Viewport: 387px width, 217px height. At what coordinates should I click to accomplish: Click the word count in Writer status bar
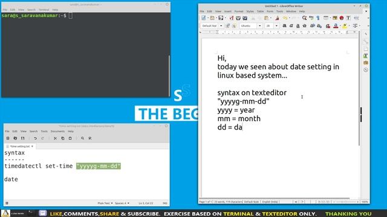(228, 202)
